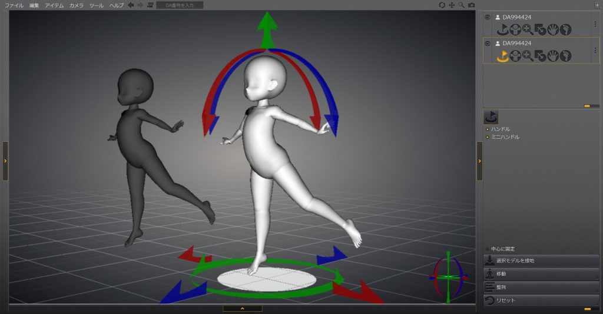Click the DA番号を入力 input field
Viewport: 603px width, 314px height.
pyautogui.click(x=180, y=5)
